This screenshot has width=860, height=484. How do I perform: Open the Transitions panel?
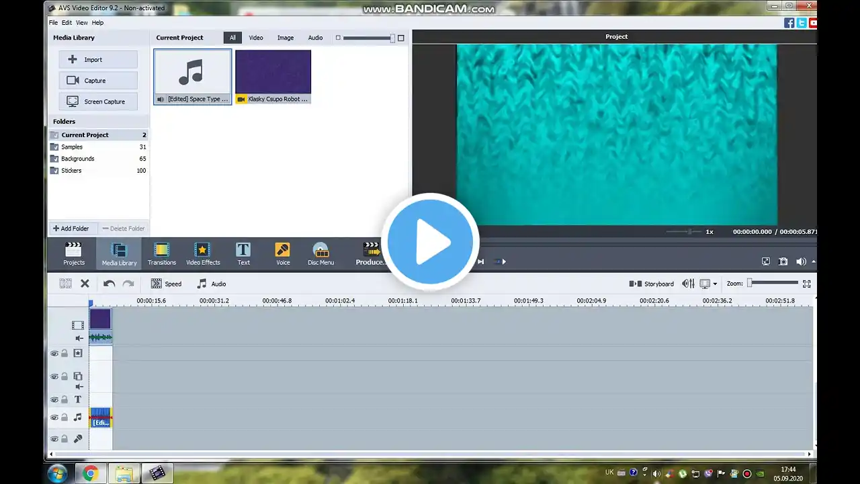point(161,254)
